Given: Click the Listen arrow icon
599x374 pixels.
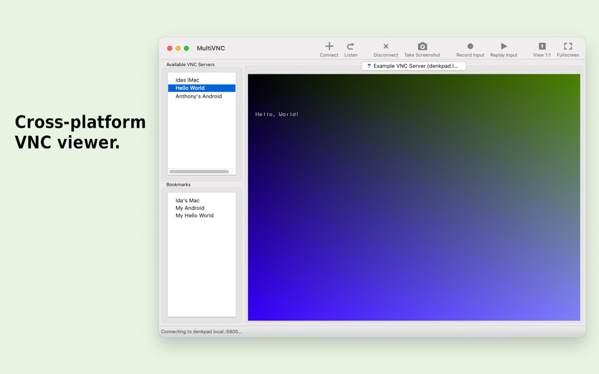Looking at the screenshot, I should [351, 47].
